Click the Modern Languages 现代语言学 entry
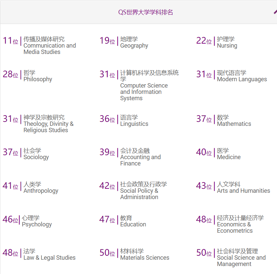 [242, 76]
